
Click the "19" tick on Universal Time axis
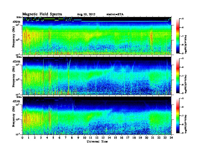click(140, 138)
